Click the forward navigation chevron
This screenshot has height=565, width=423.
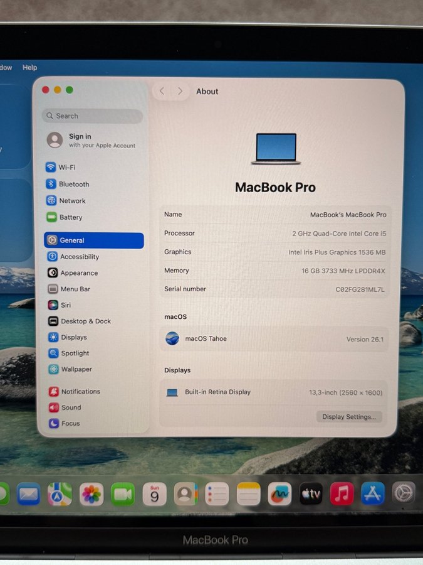click(180, 91)
